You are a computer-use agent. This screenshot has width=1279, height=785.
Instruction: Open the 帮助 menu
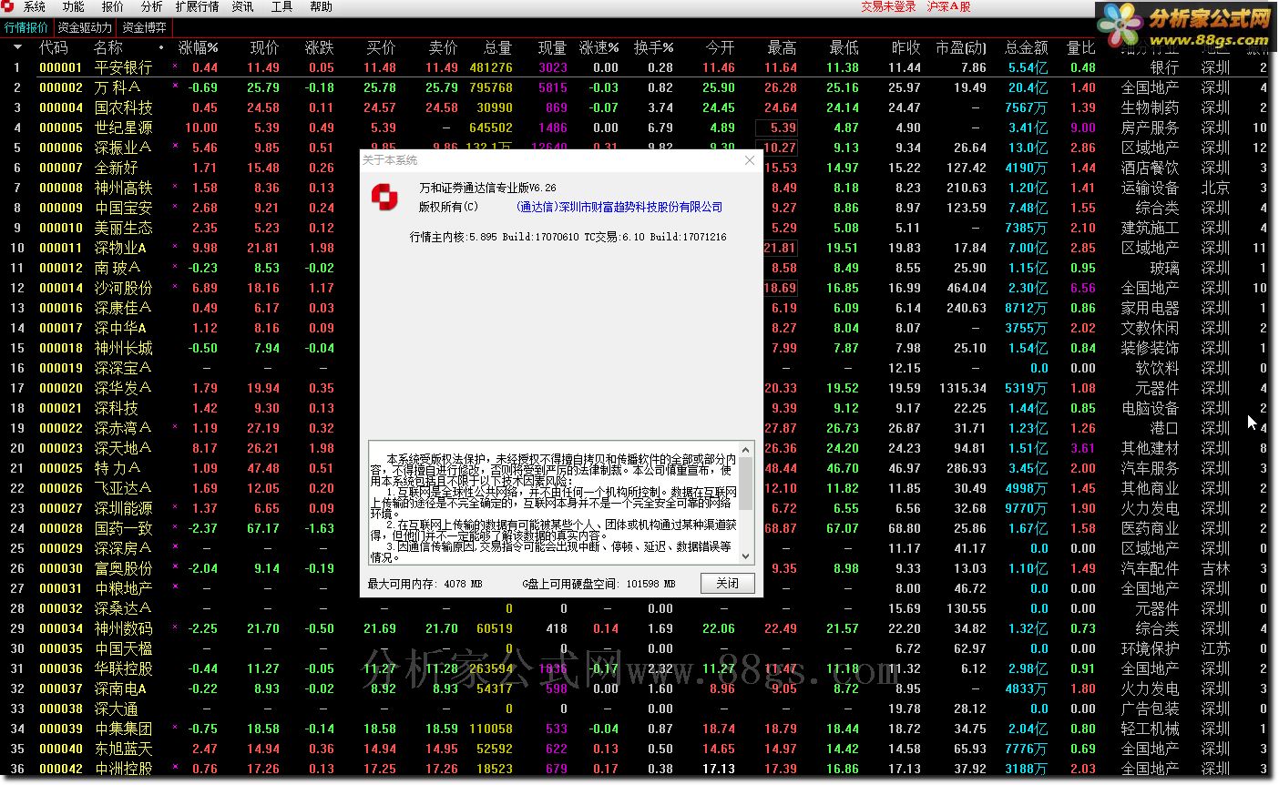321,6
